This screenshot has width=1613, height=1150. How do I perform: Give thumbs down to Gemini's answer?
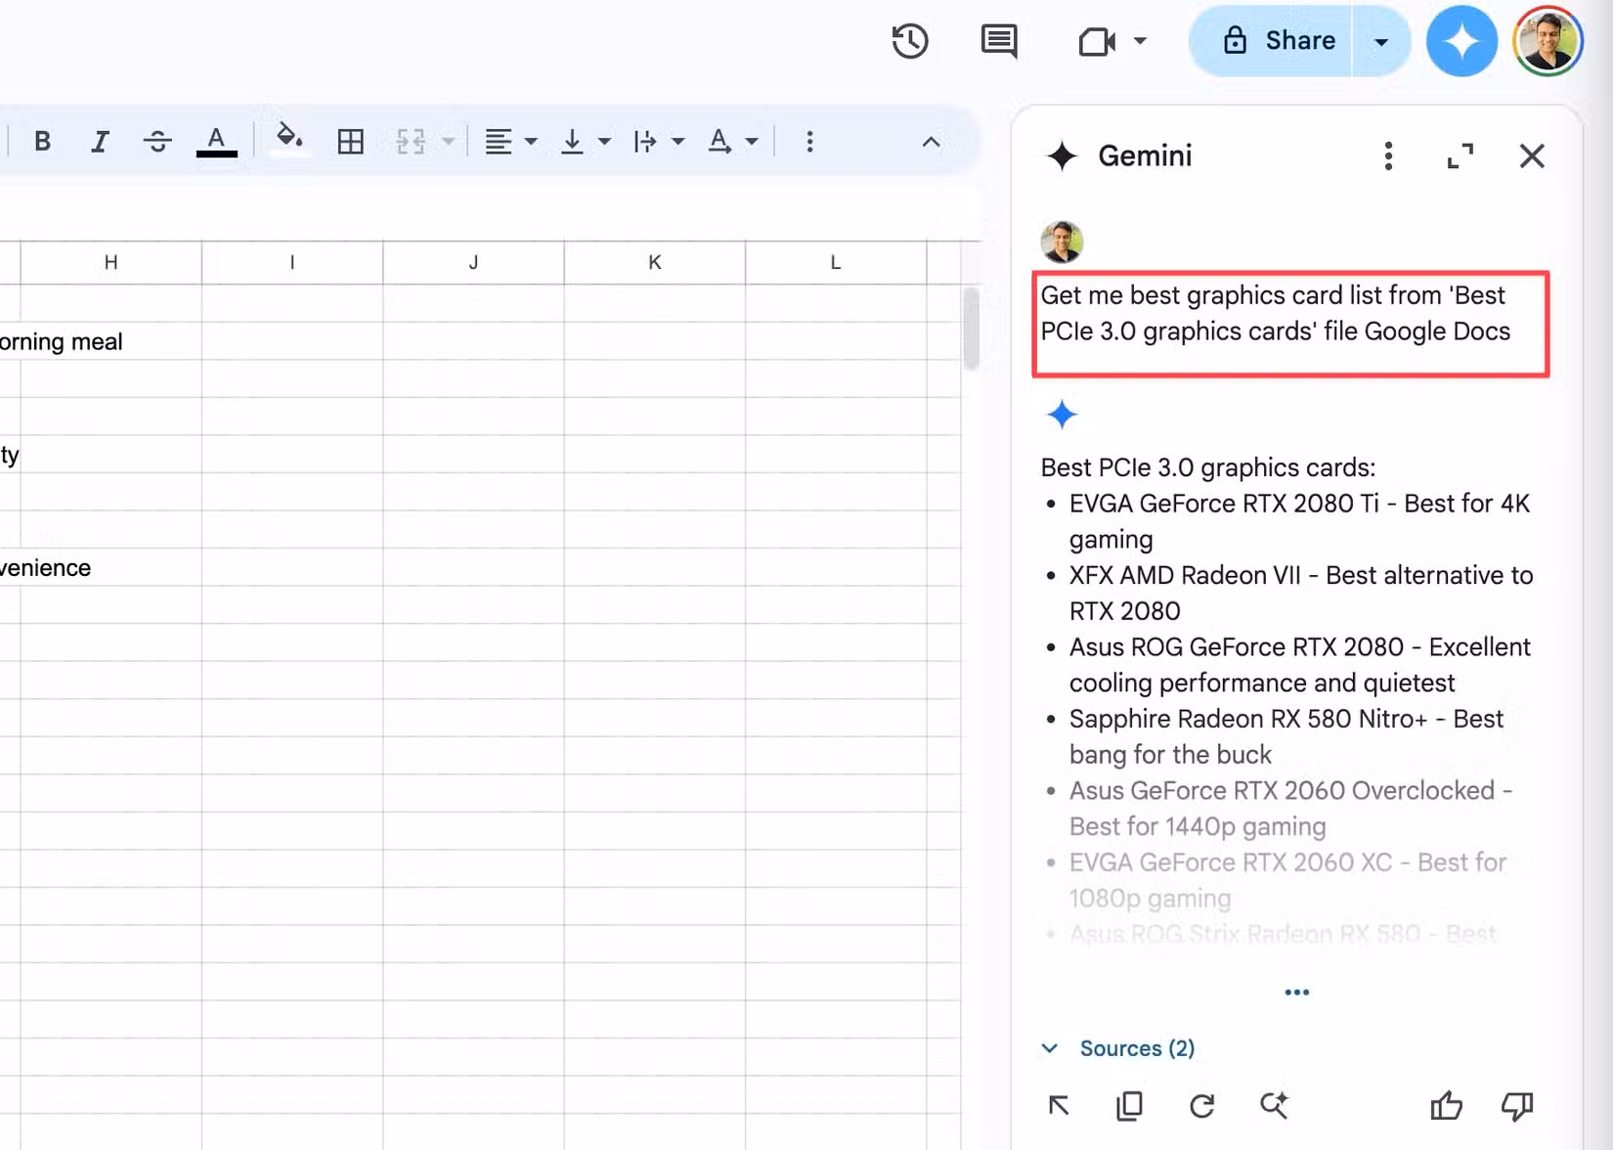1516,1106
